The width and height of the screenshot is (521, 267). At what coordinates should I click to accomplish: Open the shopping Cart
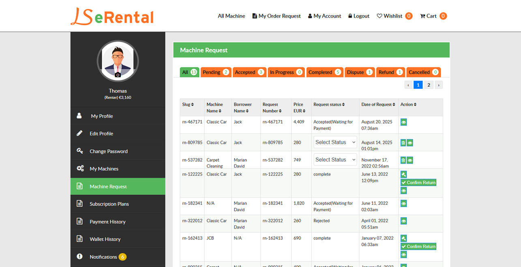click(x=428, y=16)
